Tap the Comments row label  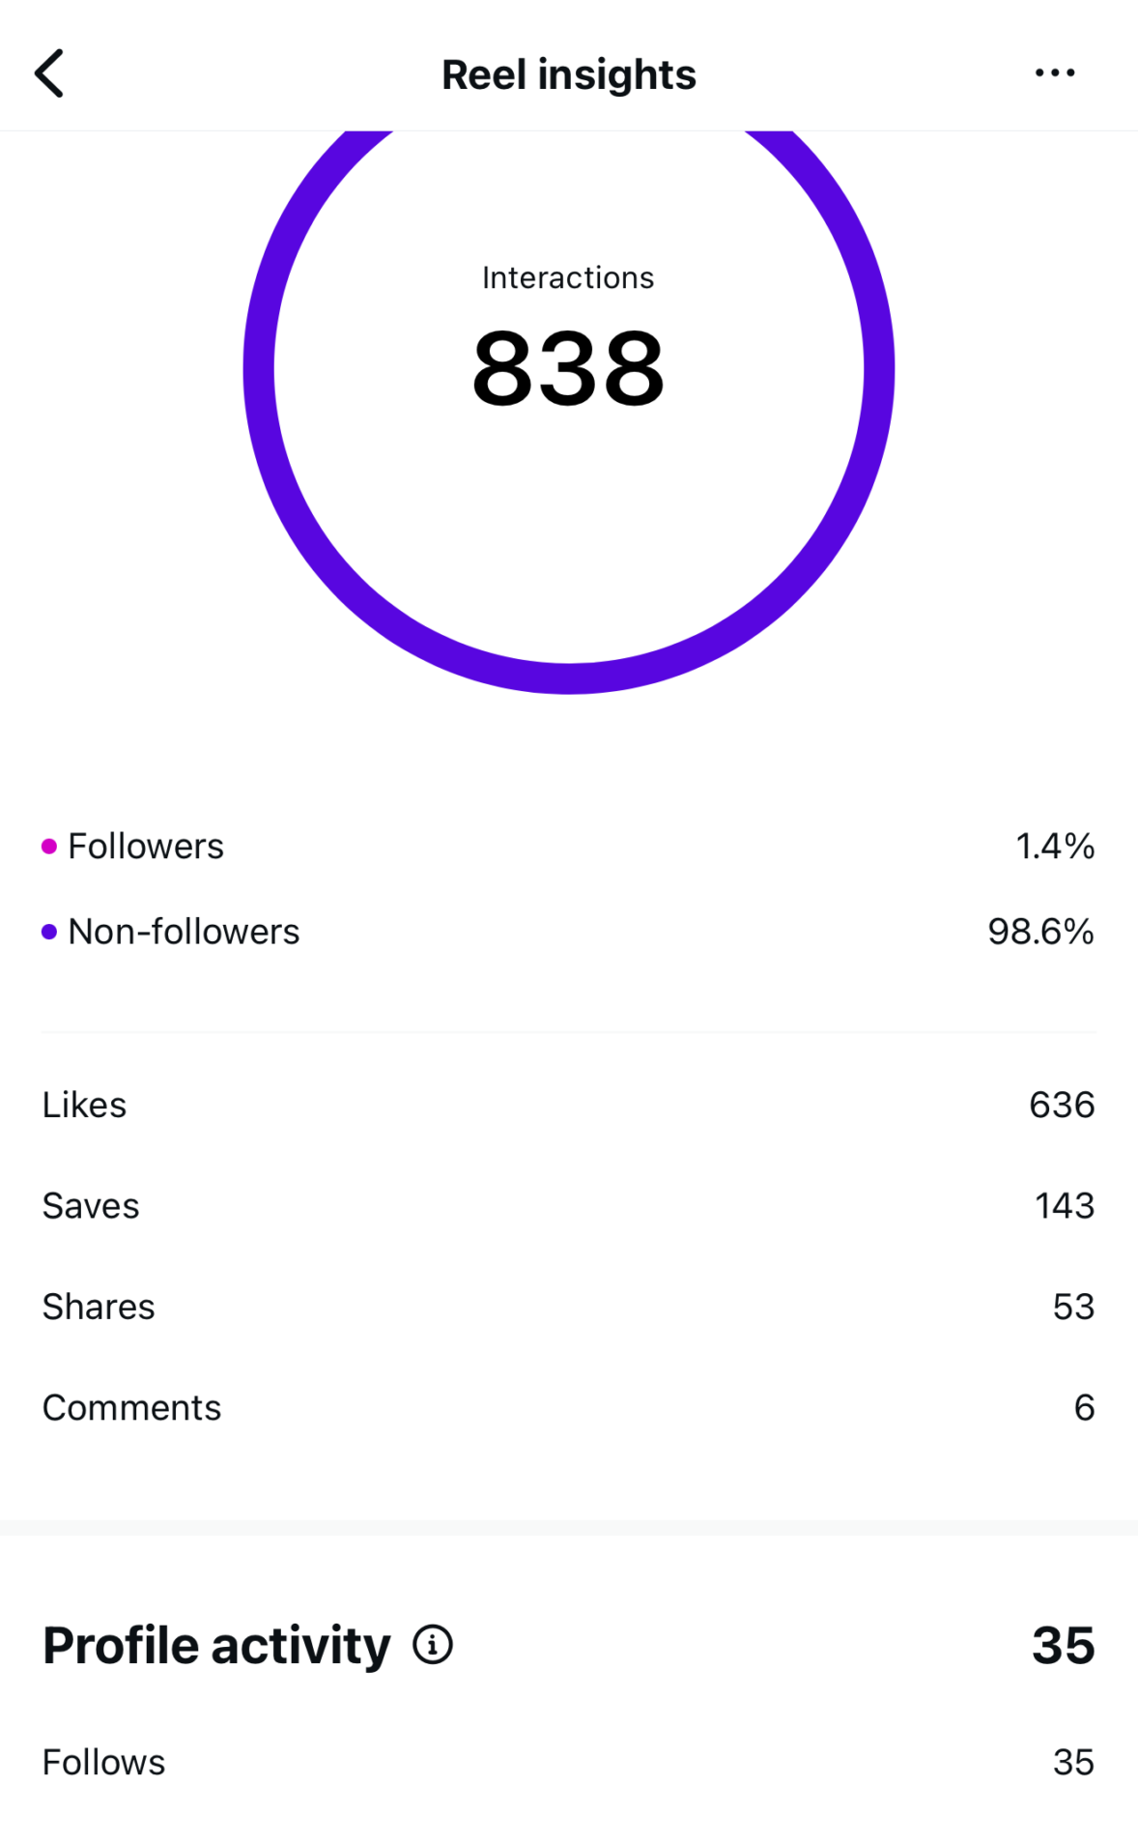click(x=131, y=1408)
